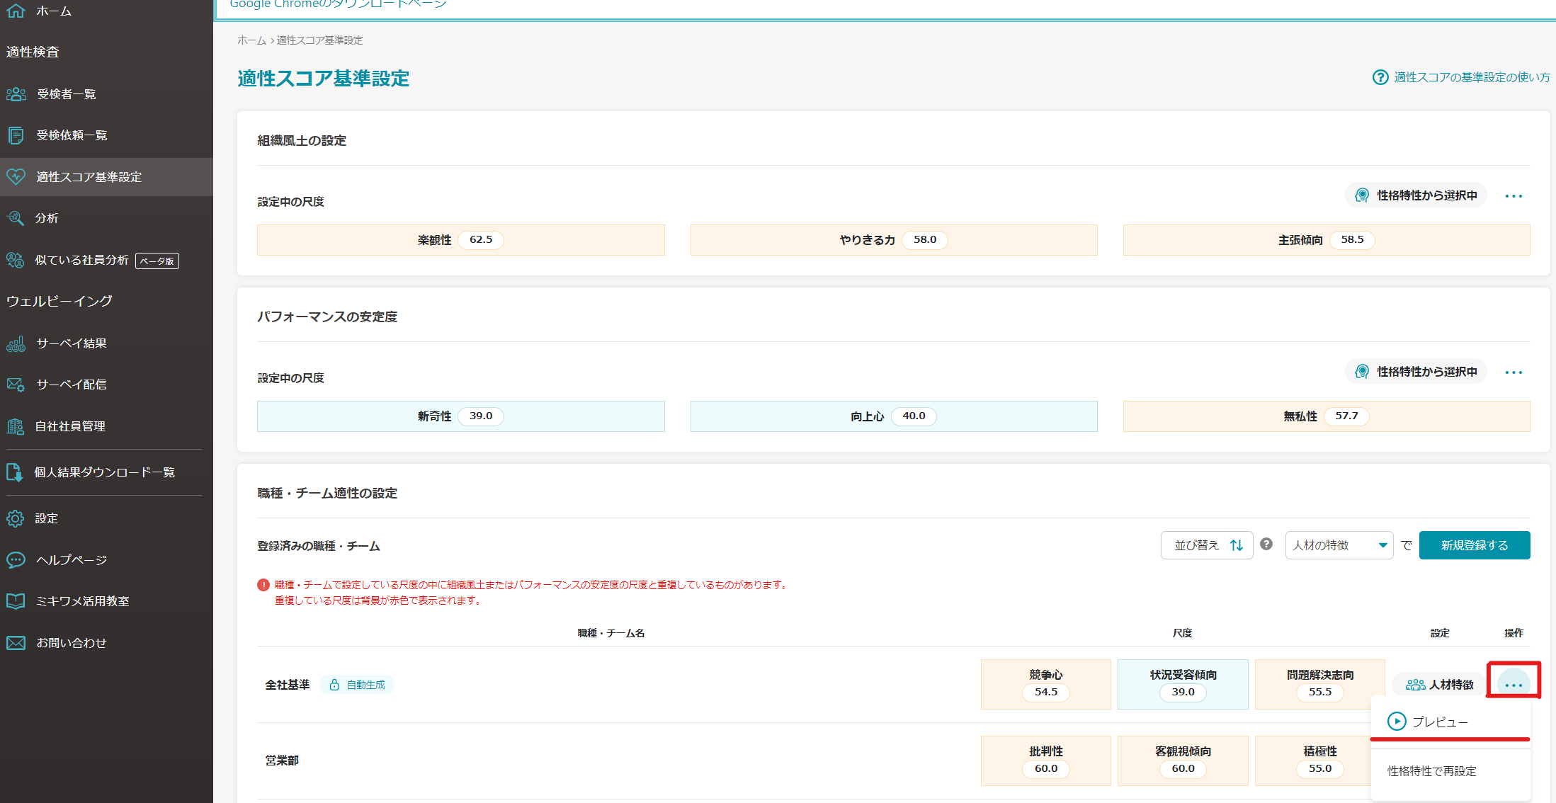The image size is (1556, 803).
Task: Open 受検者一覧 examinee list icon
Action: [x=16, y=94]
